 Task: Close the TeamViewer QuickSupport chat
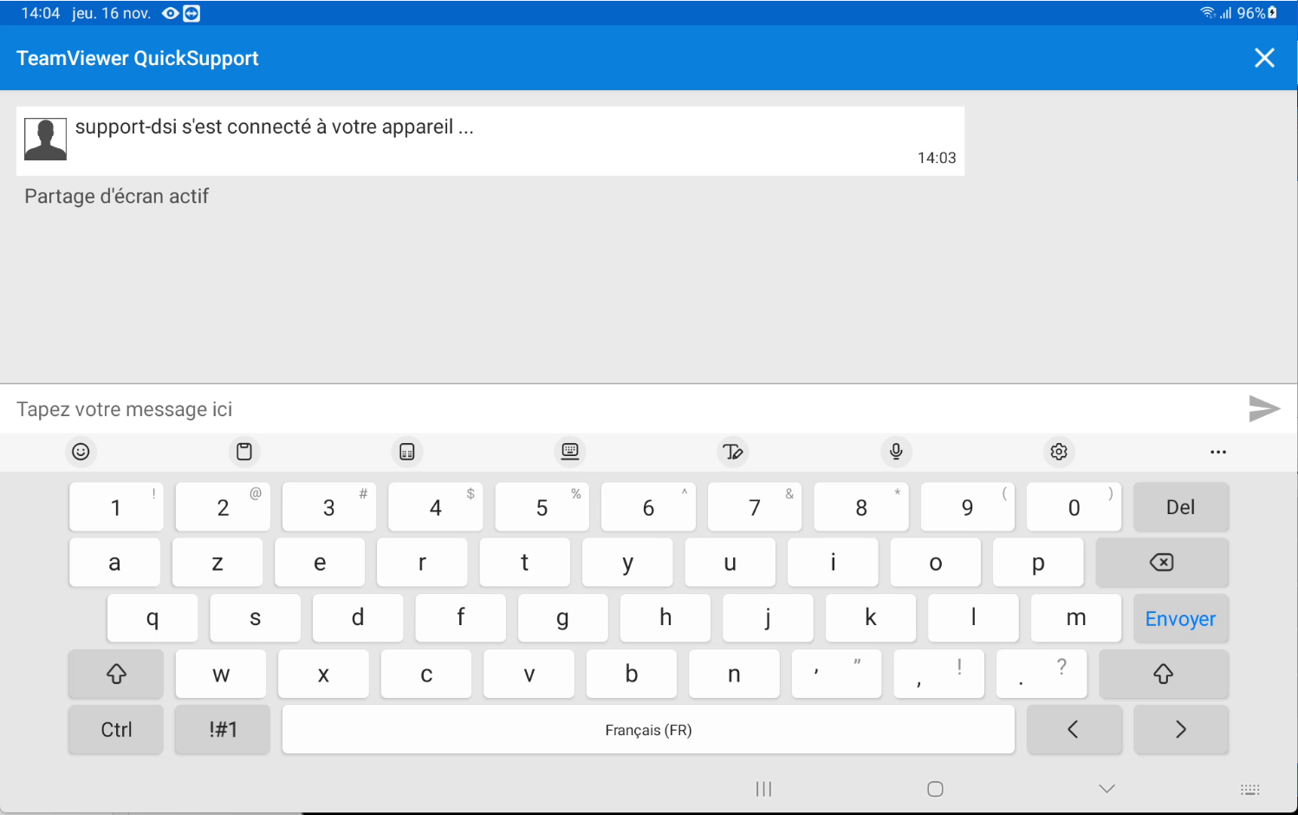tap(1264, 58)
